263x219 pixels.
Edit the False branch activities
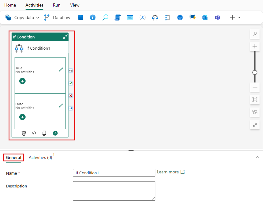61,105
